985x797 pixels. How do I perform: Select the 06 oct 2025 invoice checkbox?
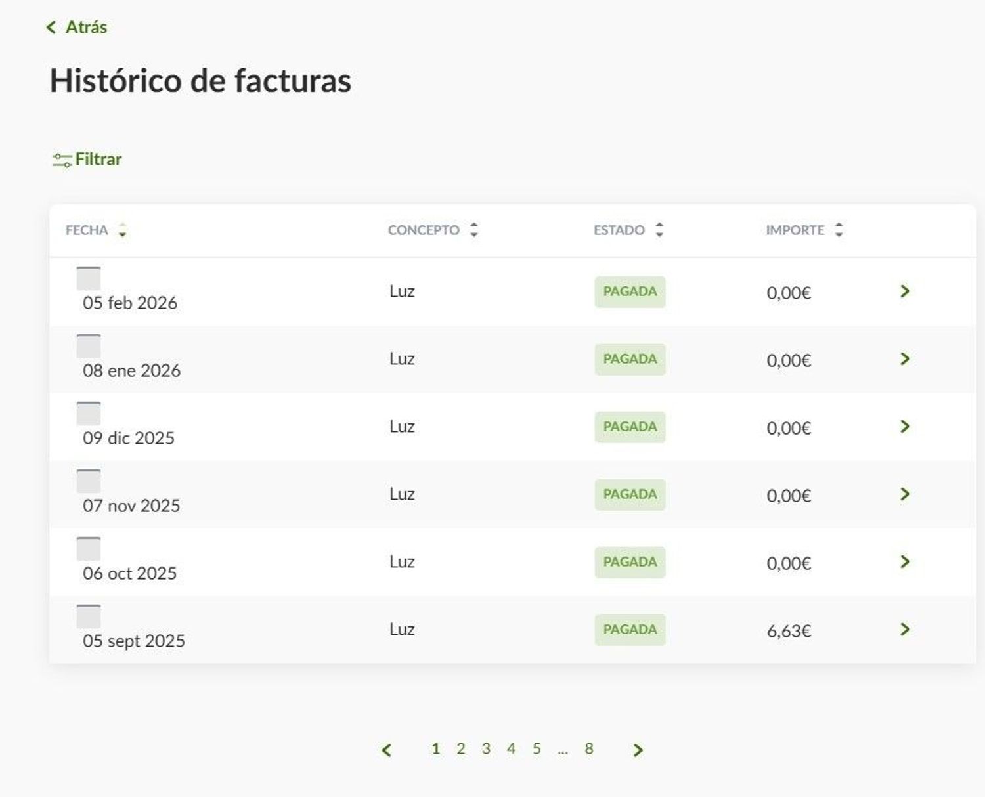(89, 549)
